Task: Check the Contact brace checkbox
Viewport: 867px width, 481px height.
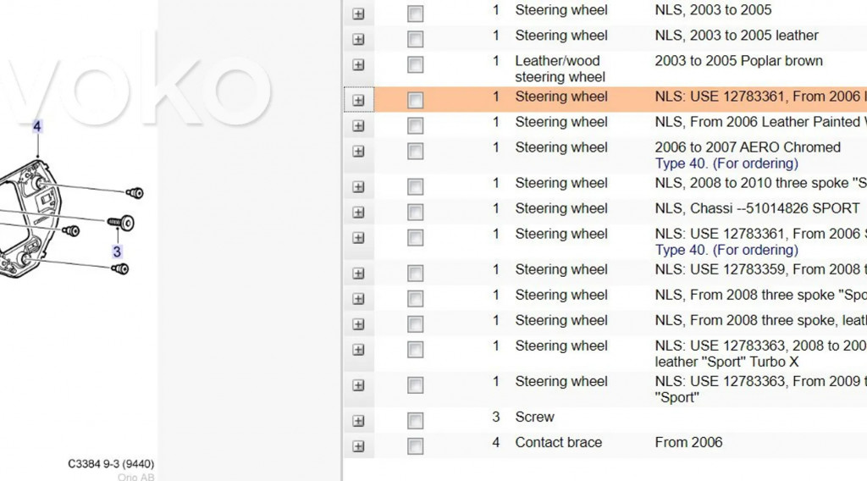Action: coord(415,446)
